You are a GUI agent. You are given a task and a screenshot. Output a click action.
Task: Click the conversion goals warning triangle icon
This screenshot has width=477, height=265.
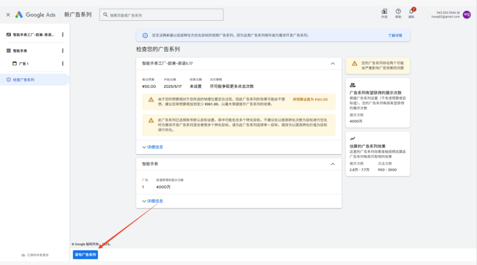[151, 120]
